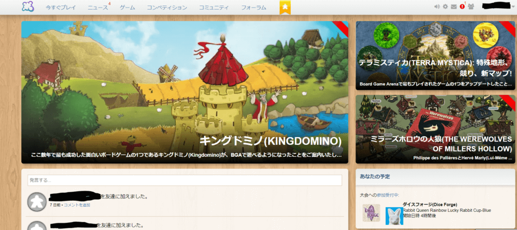
Task: Open the friends group icon
Action: pos(471,7)
